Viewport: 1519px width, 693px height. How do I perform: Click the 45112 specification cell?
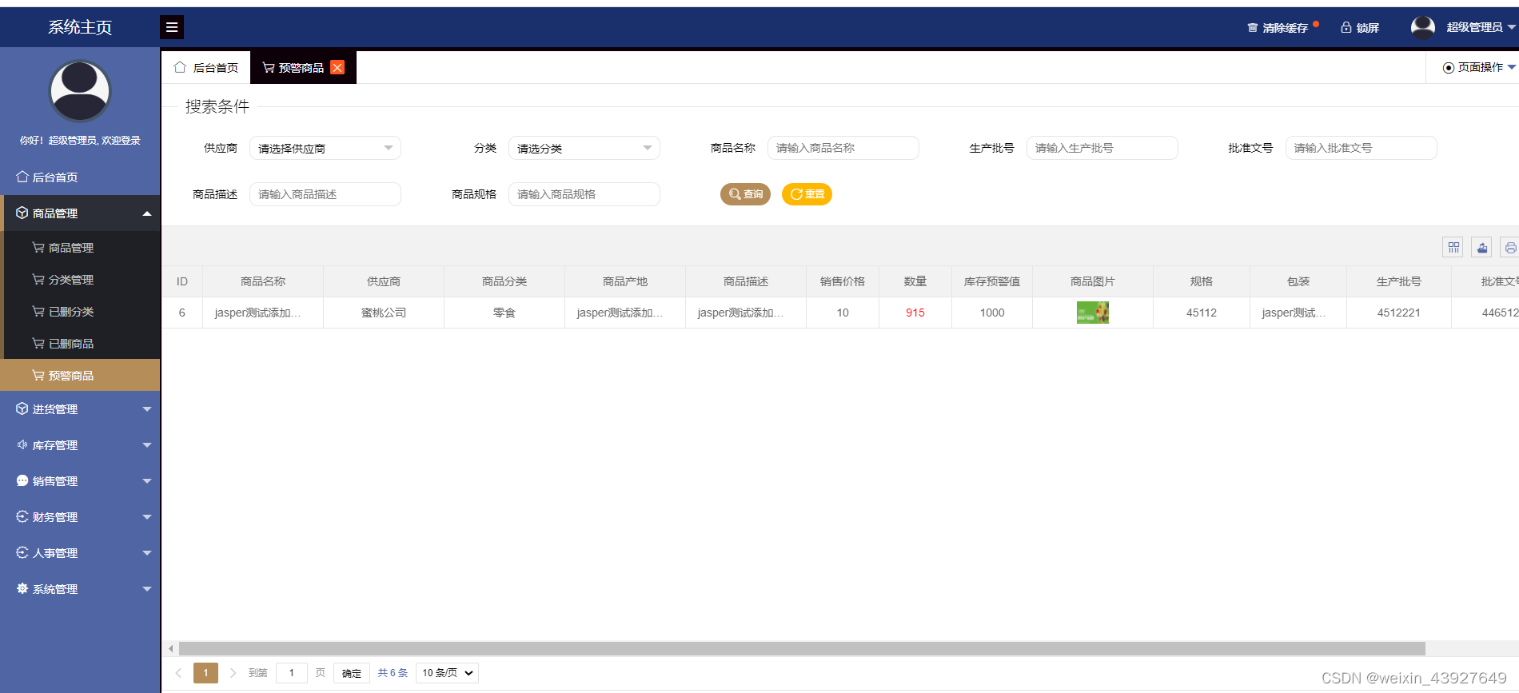pos(1202,313)
